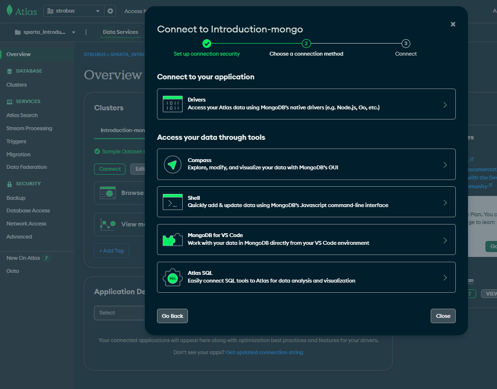Viewport: 497px width, 389px height.
Task: Click the cluster Connect button
Action: [109, 169]
